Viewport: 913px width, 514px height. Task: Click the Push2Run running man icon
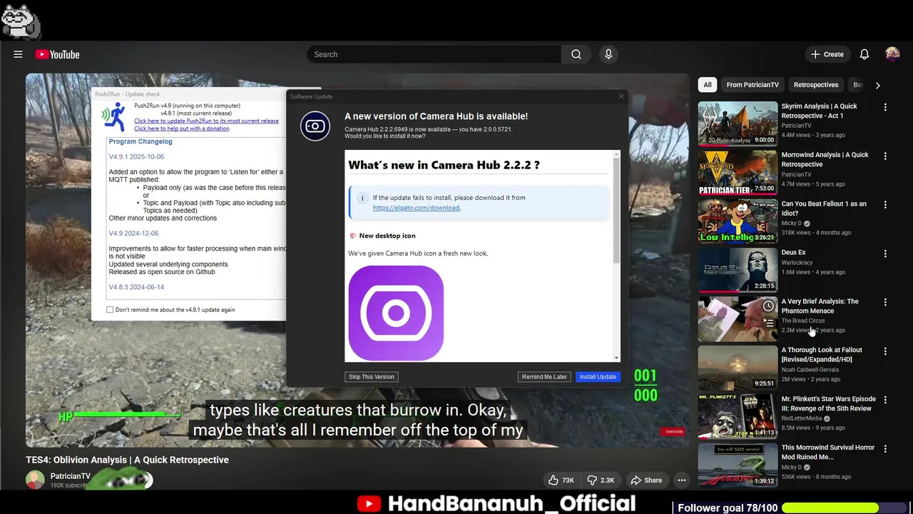(113, 116)
